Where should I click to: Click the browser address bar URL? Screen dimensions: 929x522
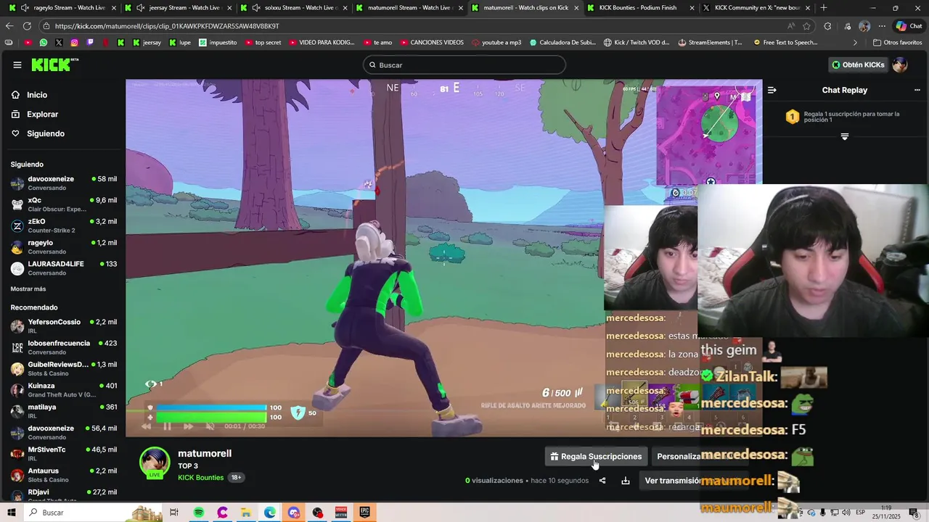[167, 26]
